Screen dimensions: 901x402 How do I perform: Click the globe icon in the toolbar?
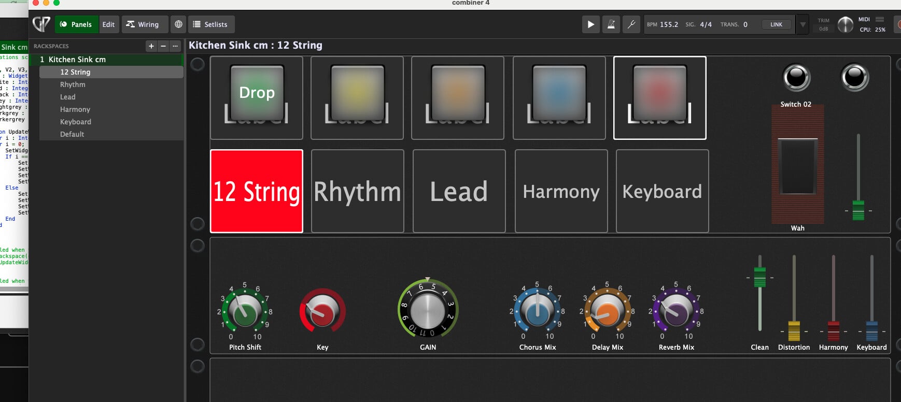click(x=178, y=24)
